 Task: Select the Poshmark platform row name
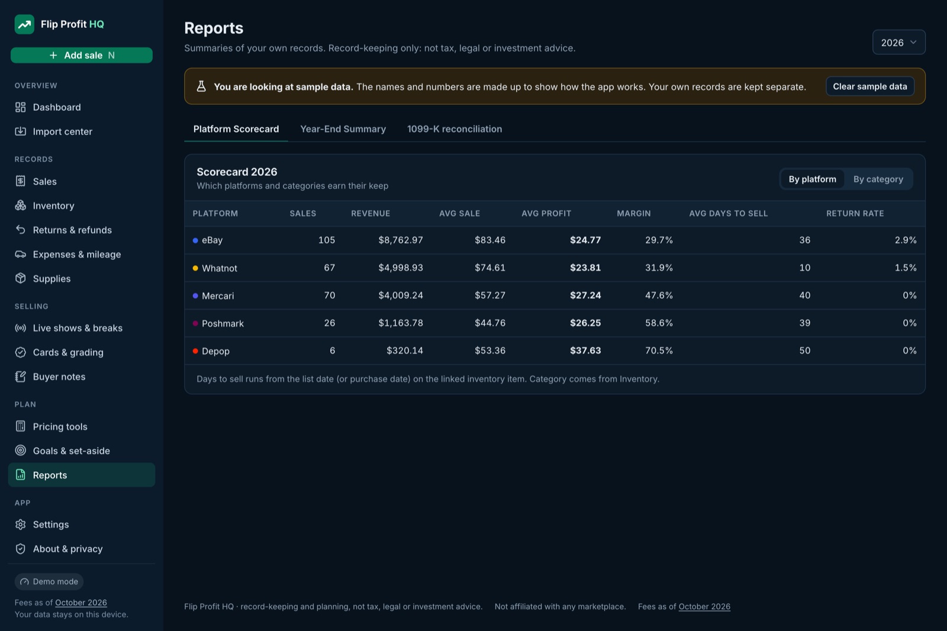pos(223,323)
